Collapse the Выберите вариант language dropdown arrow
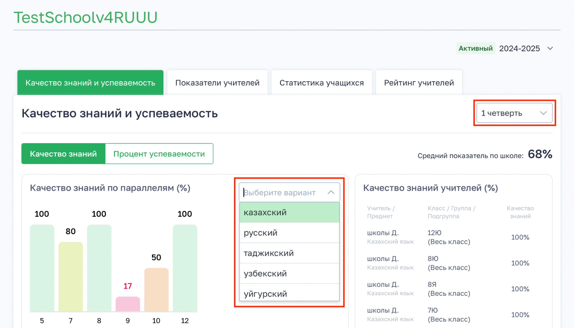This screenshot has width=574, height=328. click(331, 192)
